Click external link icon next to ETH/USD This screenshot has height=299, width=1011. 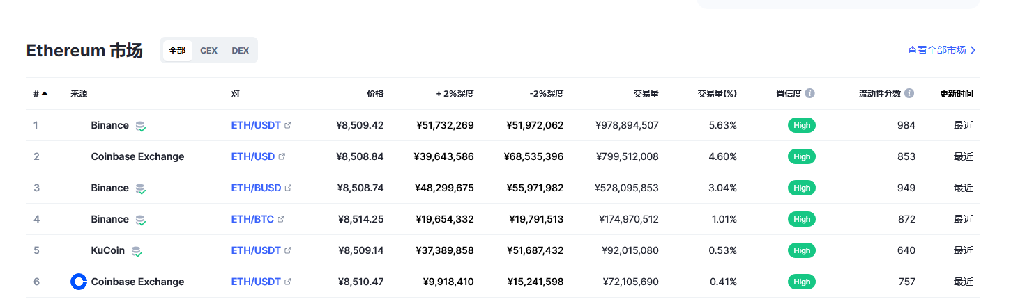[x=282, y=156]
